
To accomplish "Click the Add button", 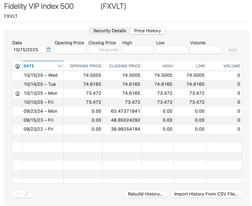I will click(233, 50).
